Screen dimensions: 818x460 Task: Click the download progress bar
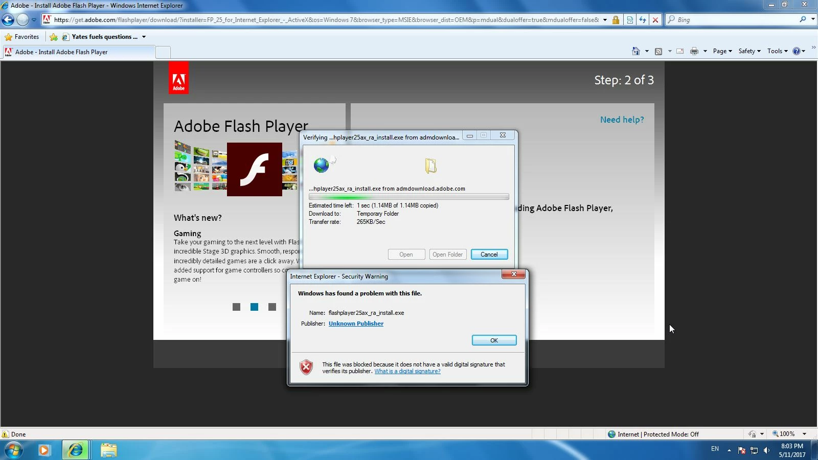coord(408,197)
